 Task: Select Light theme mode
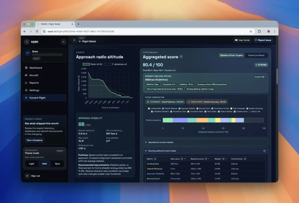coord(32,164)
